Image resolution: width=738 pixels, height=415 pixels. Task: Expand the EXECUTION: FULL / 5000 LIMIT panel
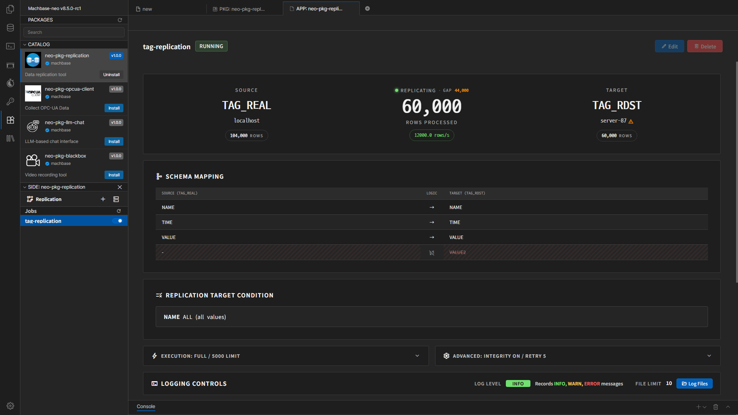pyautogui.click(x=286, y=356)
